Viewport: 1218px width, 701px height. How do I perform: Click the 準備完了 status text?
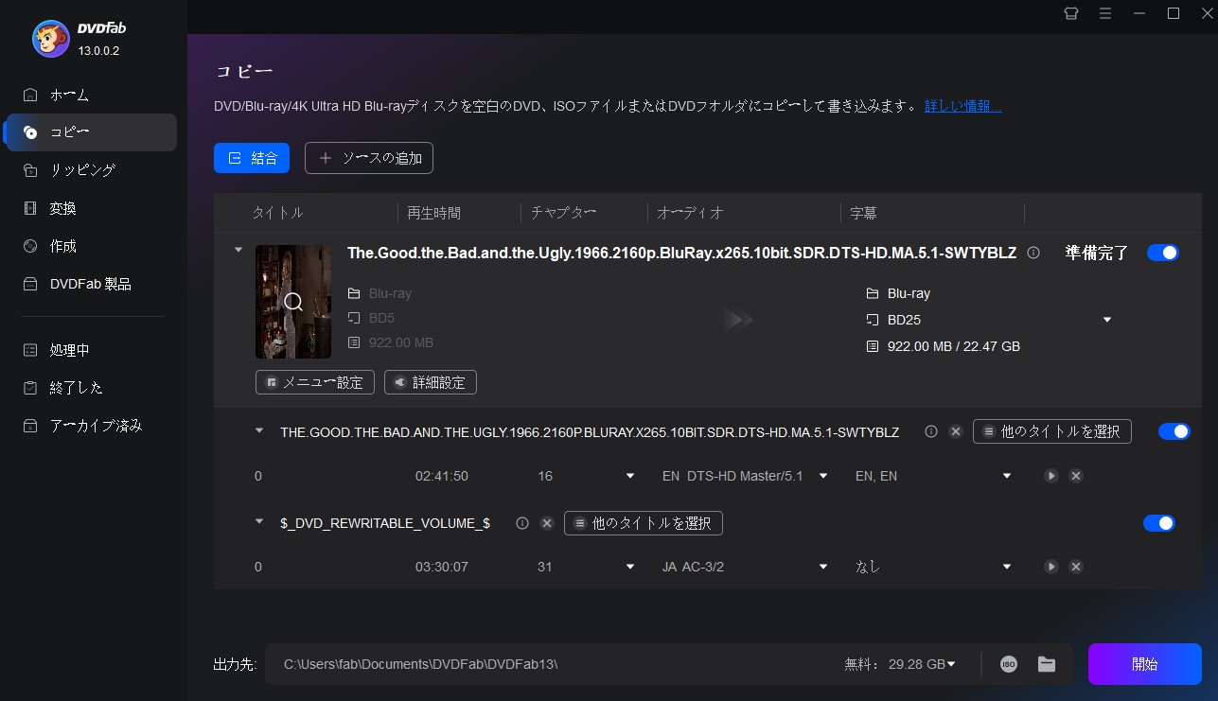point(1097,253)
